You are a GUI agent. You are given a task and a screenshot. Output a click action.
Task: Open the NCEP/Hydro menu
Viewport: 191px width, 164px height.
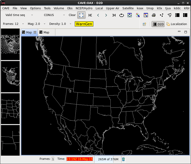click(x=84, y=8)
